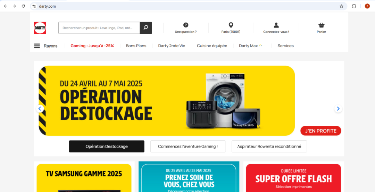This screenshot has width=375, height=192.
Task: Open the Rayons hamburger menu
Action: pyautogui.click(x=37, y=46)
